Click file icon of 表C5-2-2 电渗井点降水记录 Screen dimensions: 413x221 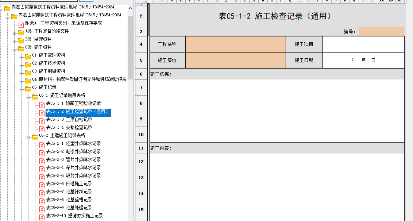[x=42, y=153]
